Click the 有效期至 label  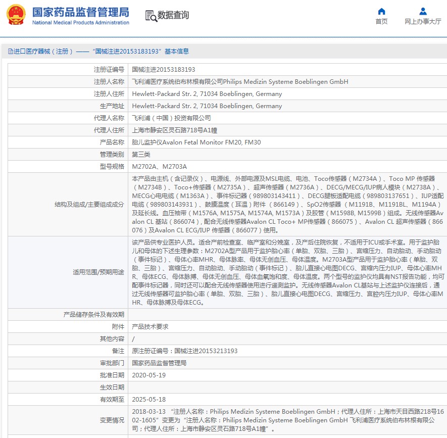[x=112, y=400]
